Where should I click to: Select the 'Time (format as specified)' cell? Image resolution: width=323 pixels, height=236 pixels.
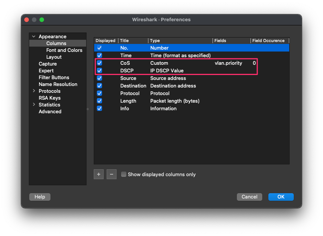click(180, 56)
